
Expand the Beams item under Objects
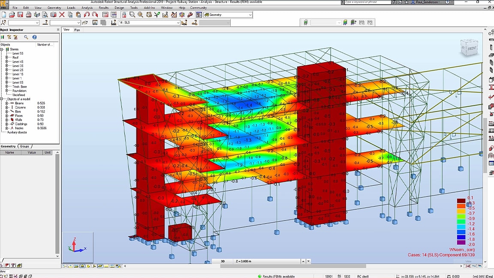coord(7,104)
